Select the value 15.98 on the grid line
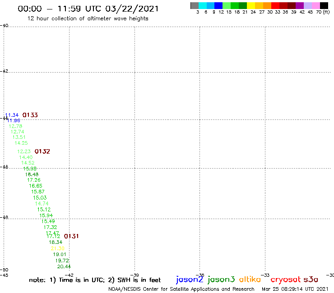This screenshot has width=334, height=293. pos(30,169)
